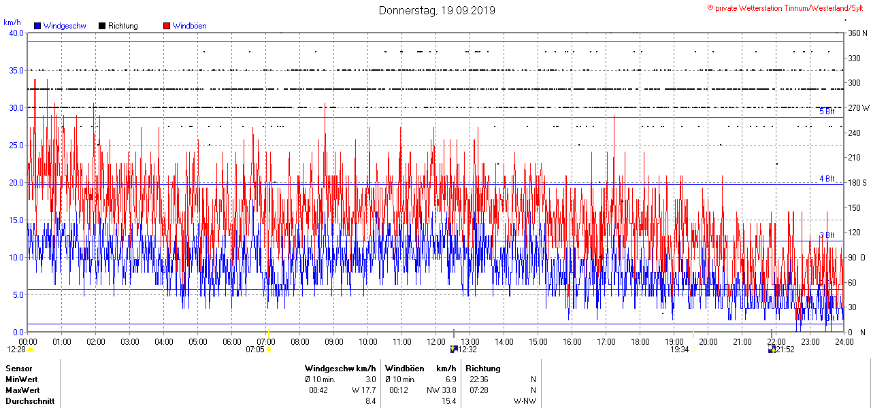Click the Durchschnitt row header
This screenshot has height=408, width=871.
click(30, 401)
